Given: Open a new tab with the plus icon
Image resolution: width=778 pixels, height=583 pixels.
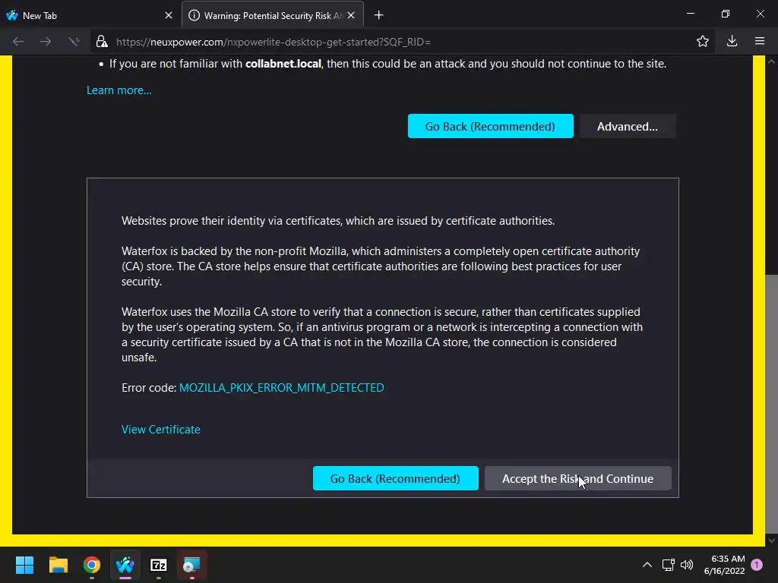Looking at the screenshot, I should pyautogui.click(x=378, y=15).
